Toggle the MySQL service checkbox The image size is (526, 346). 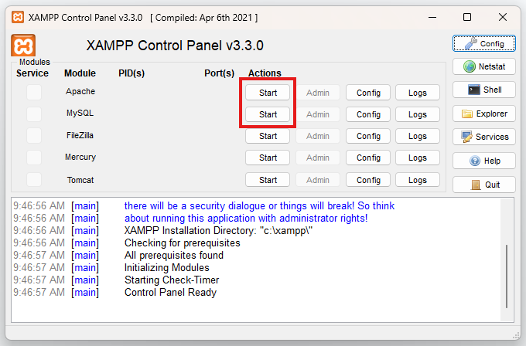point(34,114)
